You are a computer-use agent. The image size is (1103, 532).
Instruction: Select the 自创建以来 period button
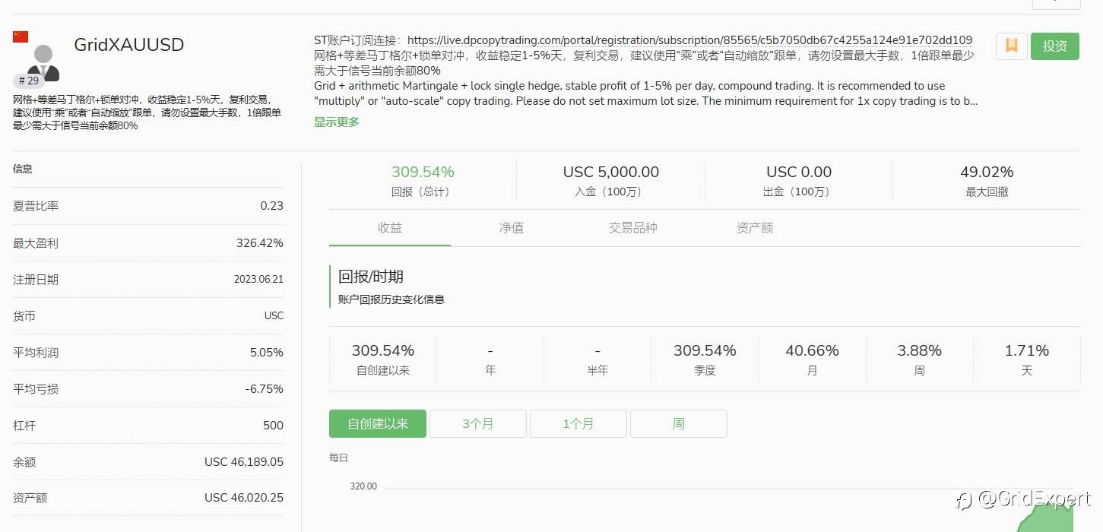click(x=378, y=424)
